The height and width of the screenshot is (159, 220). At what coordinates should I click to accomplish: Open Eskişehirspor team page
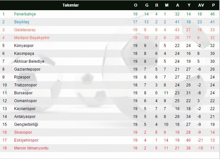click(26, 140)
